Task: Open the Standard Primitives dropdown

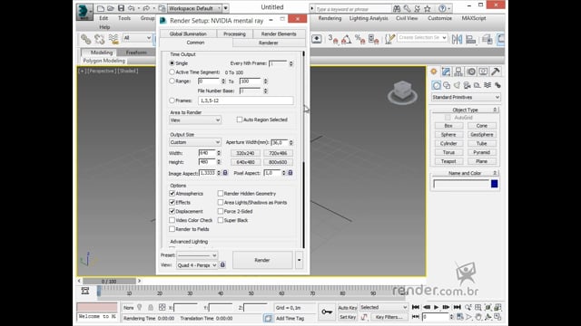Action: point(466,97)
